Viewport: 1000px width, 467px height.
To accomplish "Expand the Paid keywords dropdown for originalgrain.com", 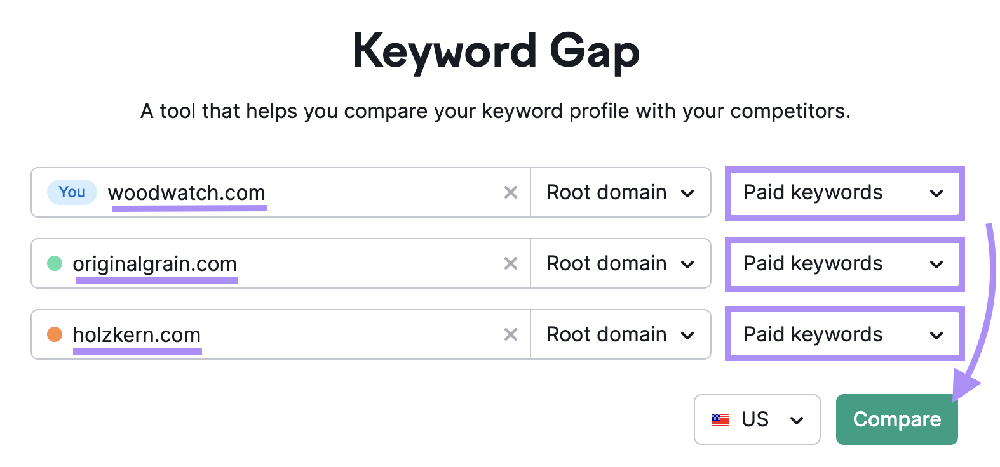I will pos(844,263).
